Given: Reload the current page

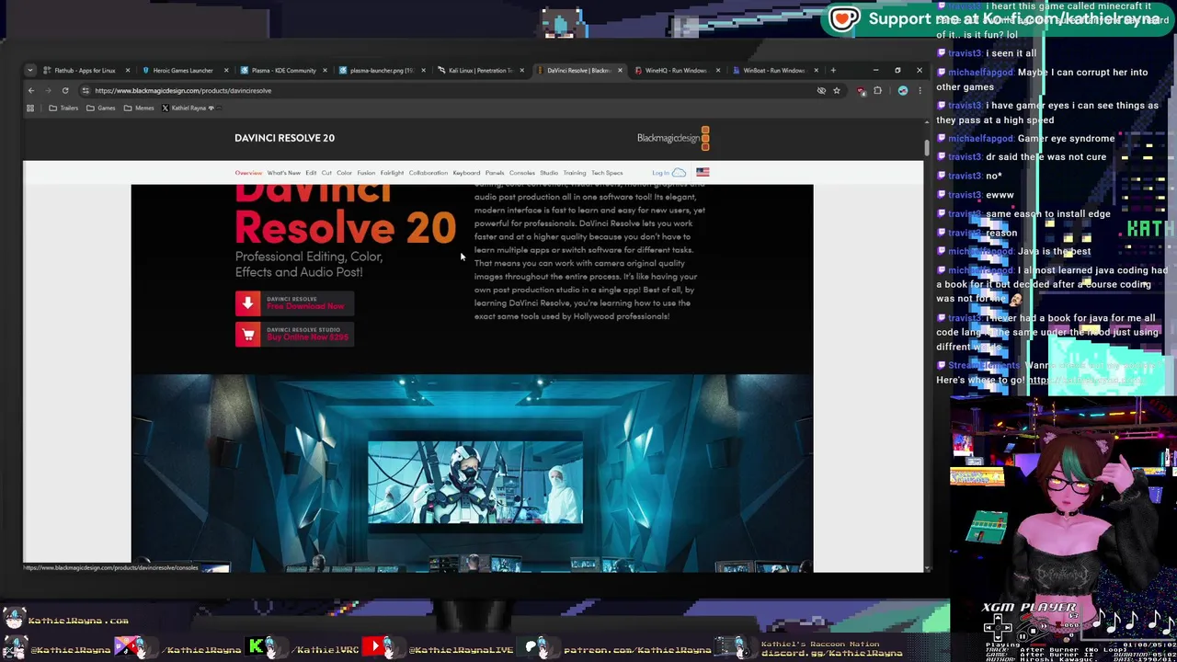Looking at the screenshot, I should point(65,90).
